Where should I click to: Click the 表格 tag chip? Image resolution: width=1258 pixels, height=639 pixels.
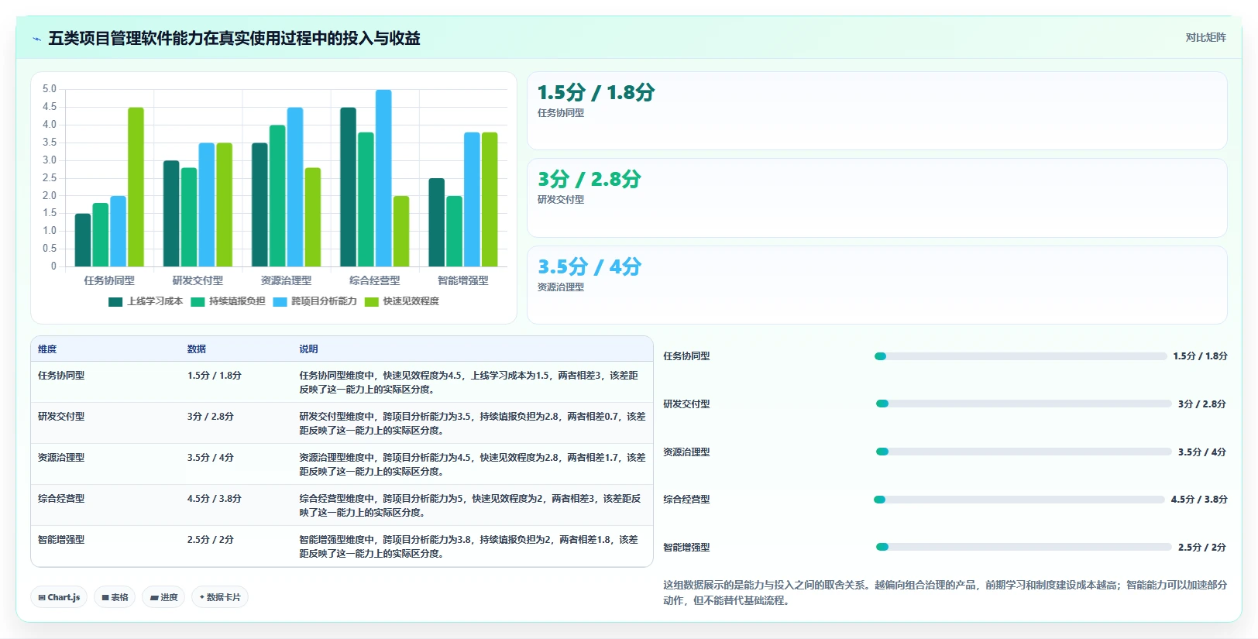[115, 597]
